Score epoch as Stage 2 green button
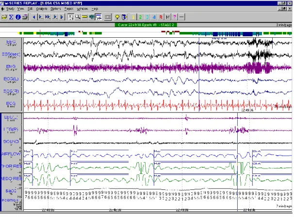Image resolution: width=294 pixels, height=217 pixels. pos(140,17)
